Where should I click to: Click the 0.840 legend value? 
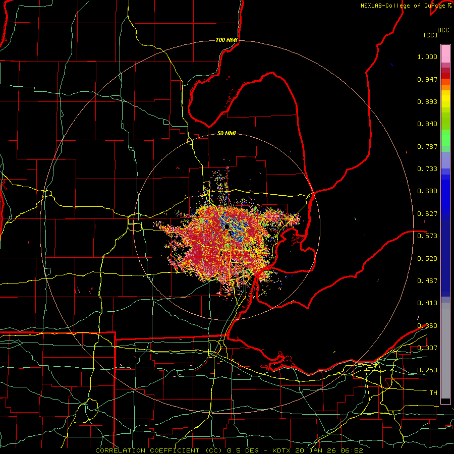[x=427, y=124]
